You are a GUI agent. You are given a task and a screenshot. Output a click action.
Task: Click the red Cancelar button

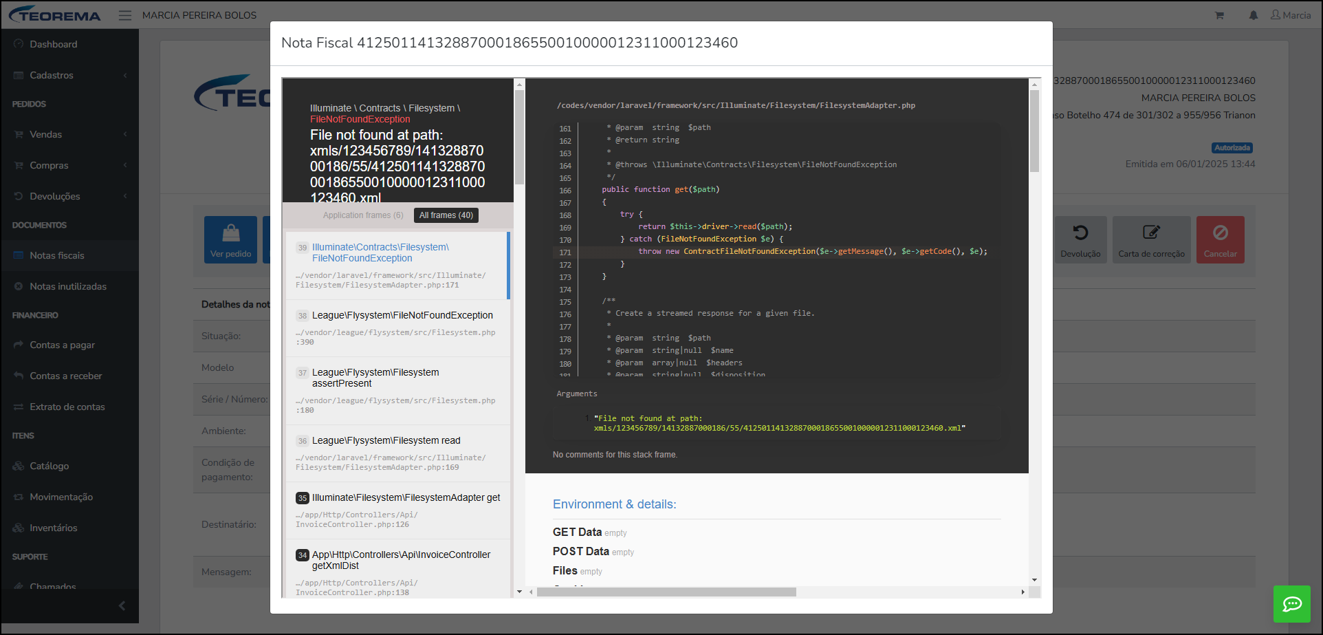tap(1221, 239)
